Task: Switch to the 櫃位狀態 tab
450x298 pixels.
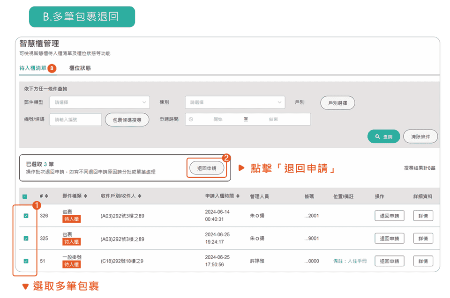Action: (80, 68)
